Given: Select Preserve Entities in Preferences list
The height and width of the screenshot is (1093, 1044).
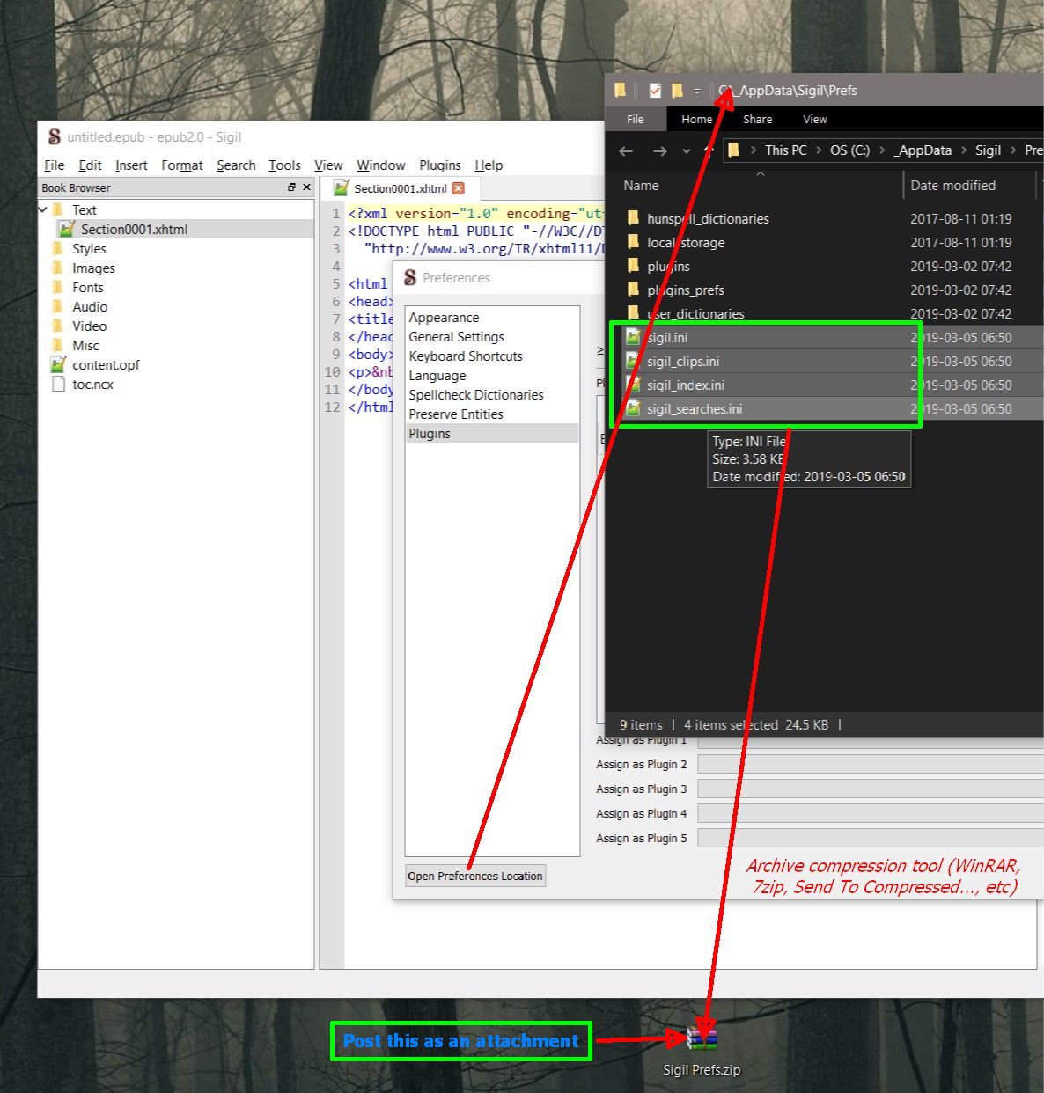Looking at the screenshot, I should (x=456, y=414).
